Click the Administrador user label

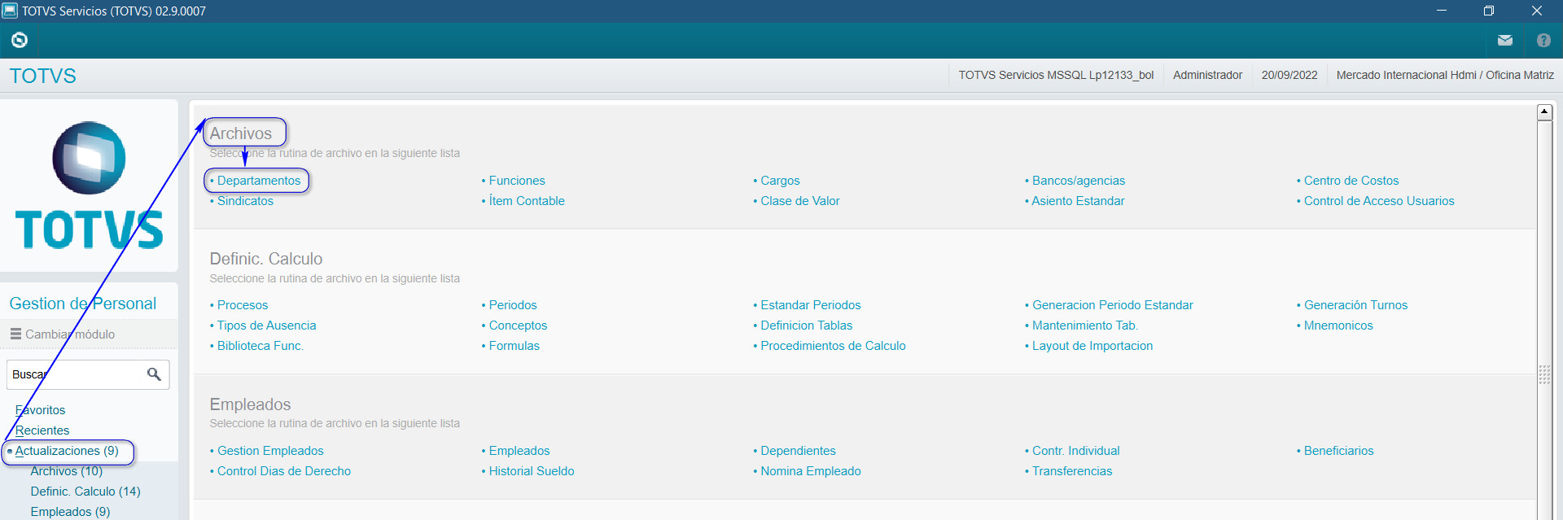pyautogui.click(x=1207, y=75)
